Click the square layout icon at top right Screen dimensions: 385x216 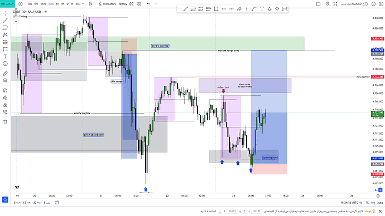coord(318,4)
